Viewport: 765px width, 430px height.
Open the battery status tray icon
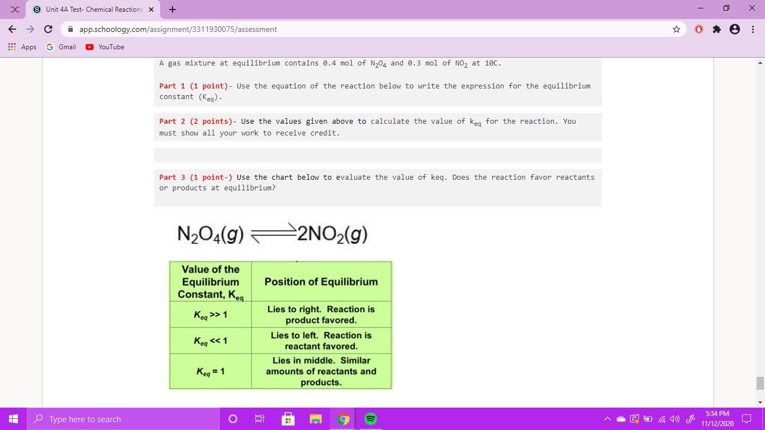(x=648, y=419)
